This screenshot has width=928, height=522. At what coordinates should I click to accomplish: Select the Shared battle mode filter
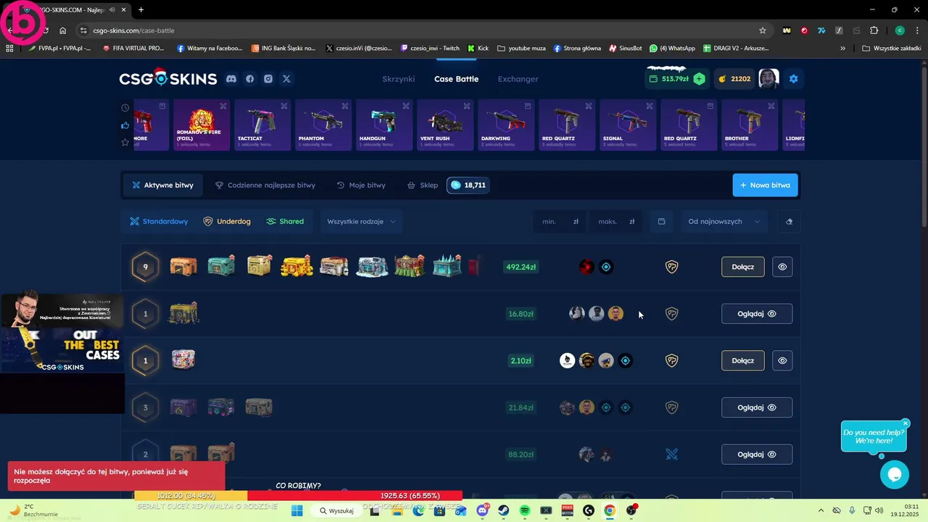(285, 222)
